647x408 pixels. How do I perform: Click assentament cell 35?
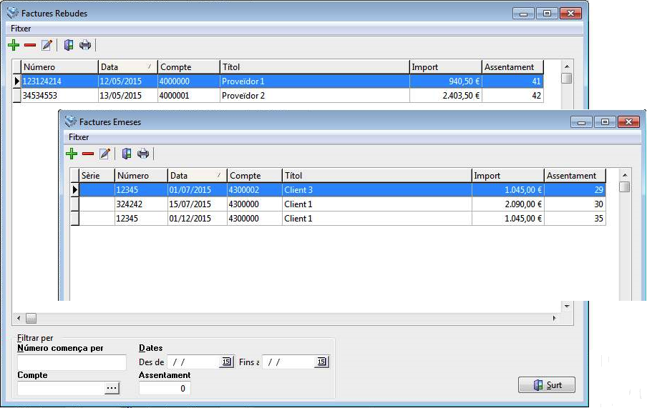[x=575, y=219]
